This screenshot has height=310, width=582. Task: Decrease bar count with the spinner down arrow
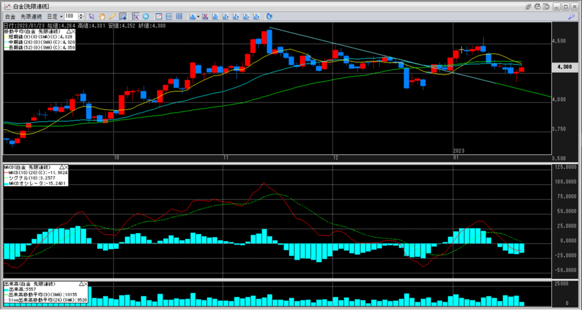[82, 18]
